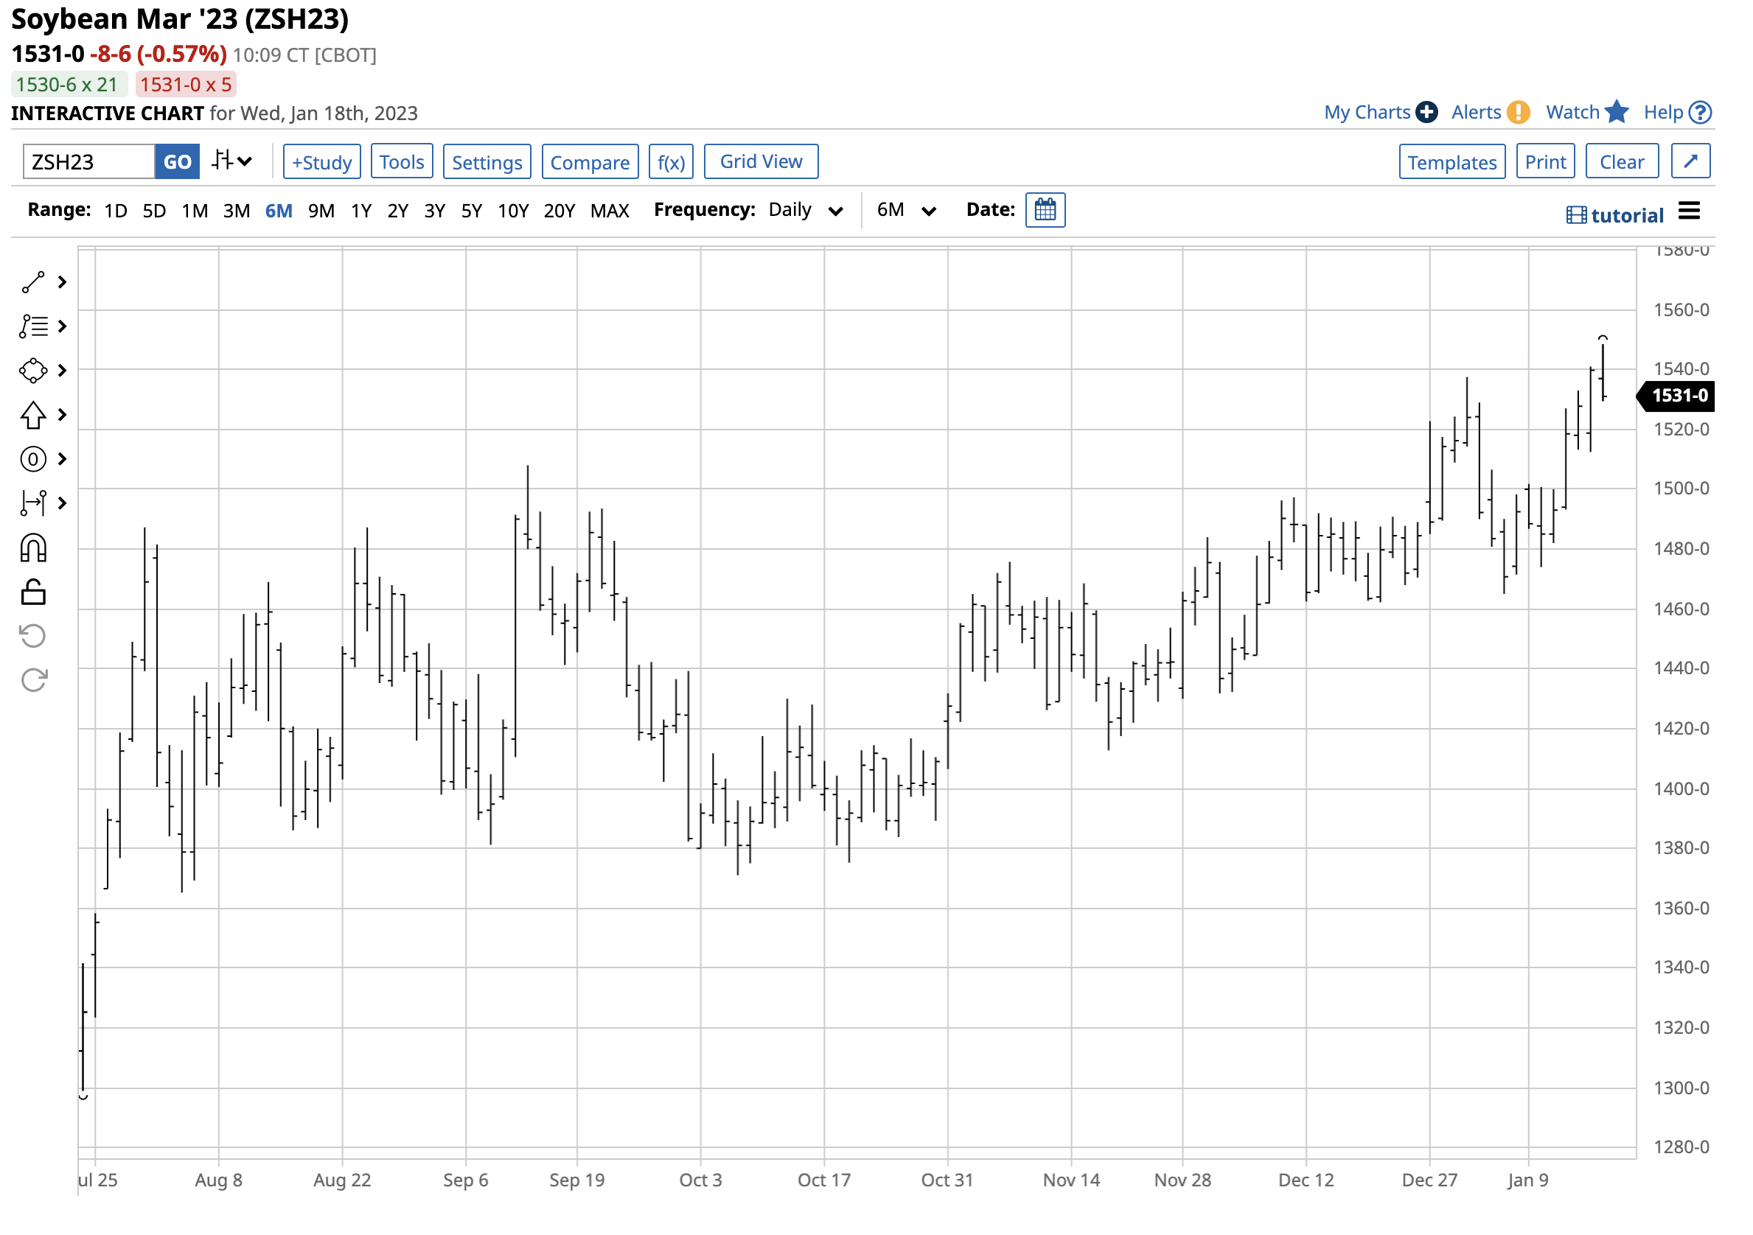
Task: Select the polygon shapes tool icon
Action: pyautogui.click(x=33, y=371)
